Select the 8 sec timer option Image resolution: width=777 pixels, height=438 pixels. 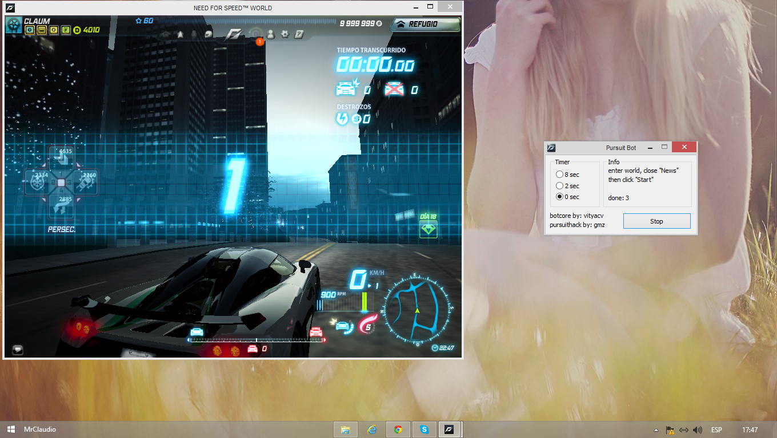coord(567,175)
